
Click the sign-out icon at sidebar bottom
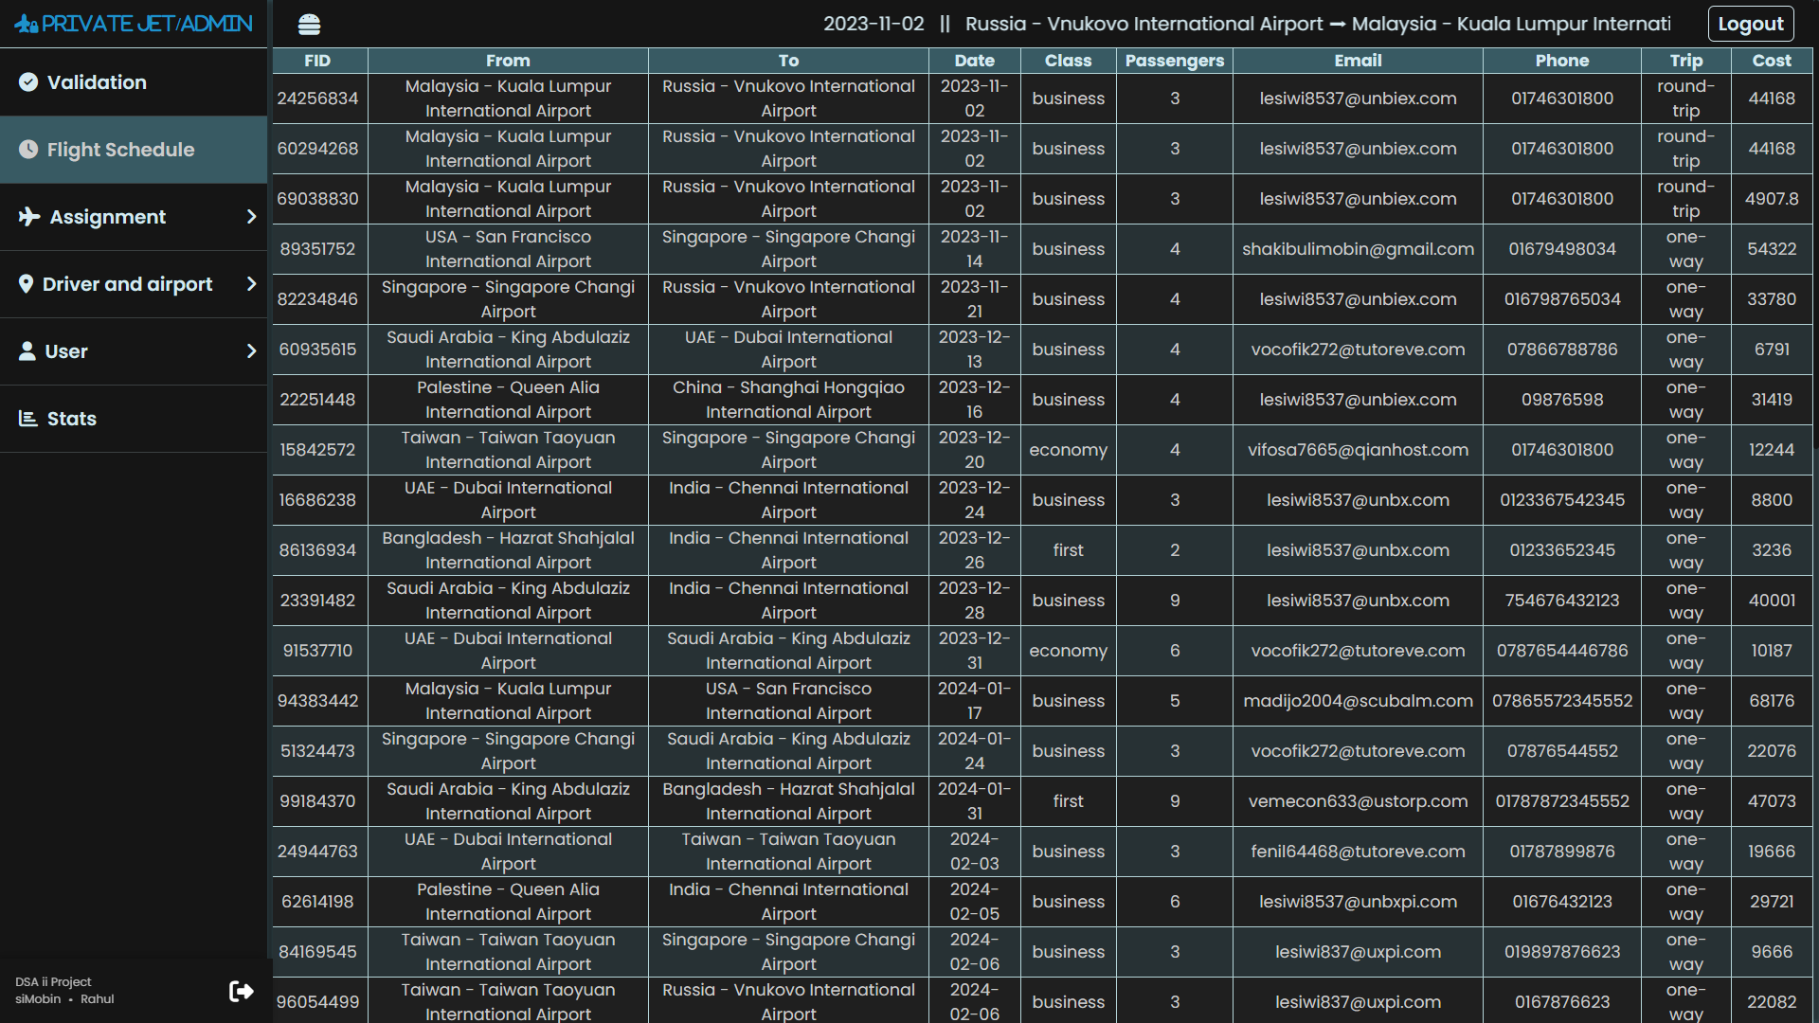tap(242, 992)
